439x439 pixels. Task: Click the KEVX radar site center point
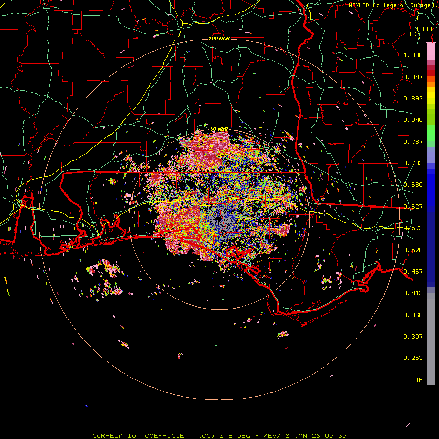pos(219,219)
